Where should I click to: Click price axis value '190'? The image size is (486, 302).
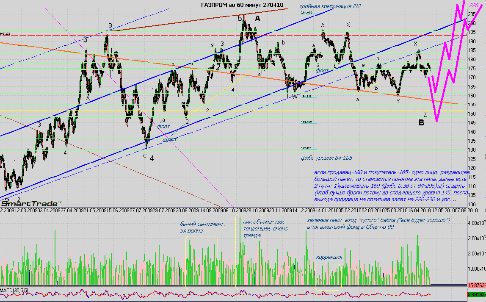click(472, 42)
